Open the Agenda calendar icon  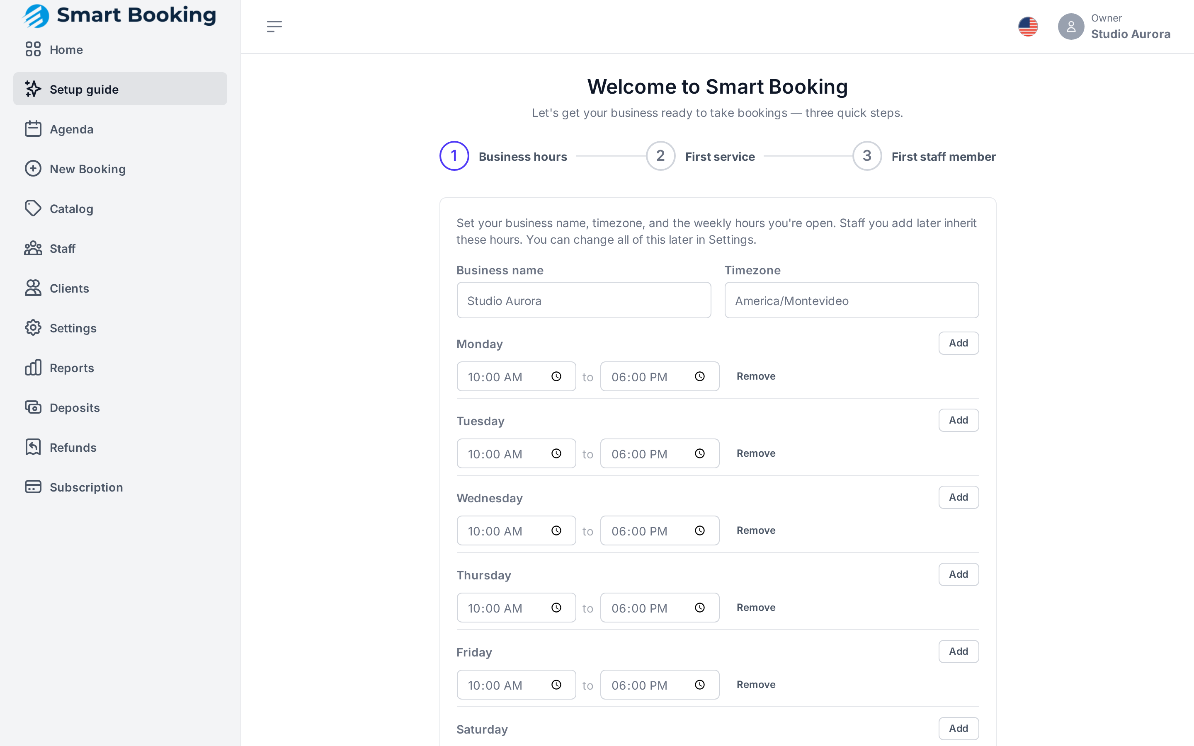[x=33, y=129]
